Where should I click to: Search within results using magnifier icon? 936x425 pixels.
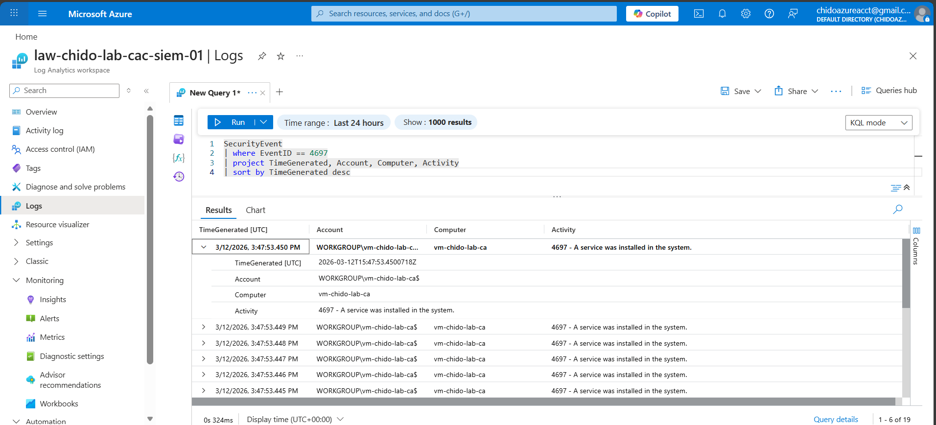point(897,210)
